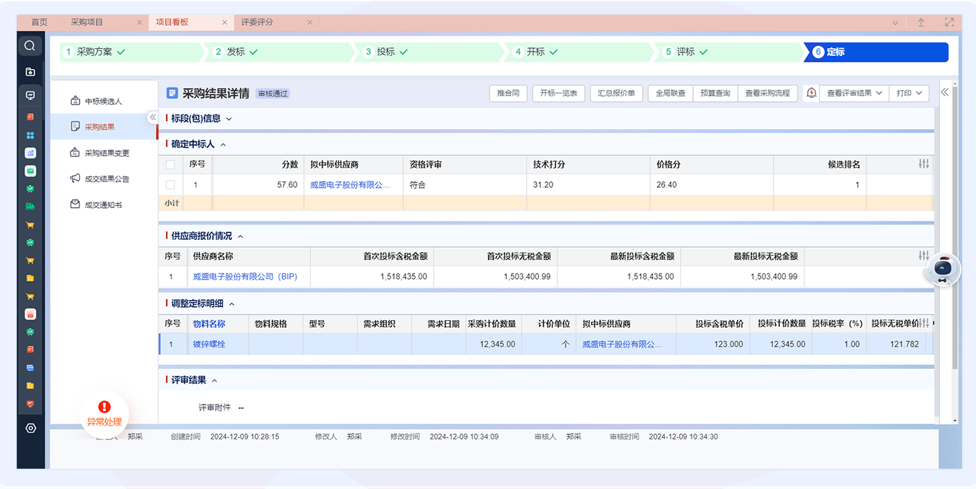The image size is (976, 489).
Task: Check the row 1 checkbox for 威盛电子
Action: [170, 185]
